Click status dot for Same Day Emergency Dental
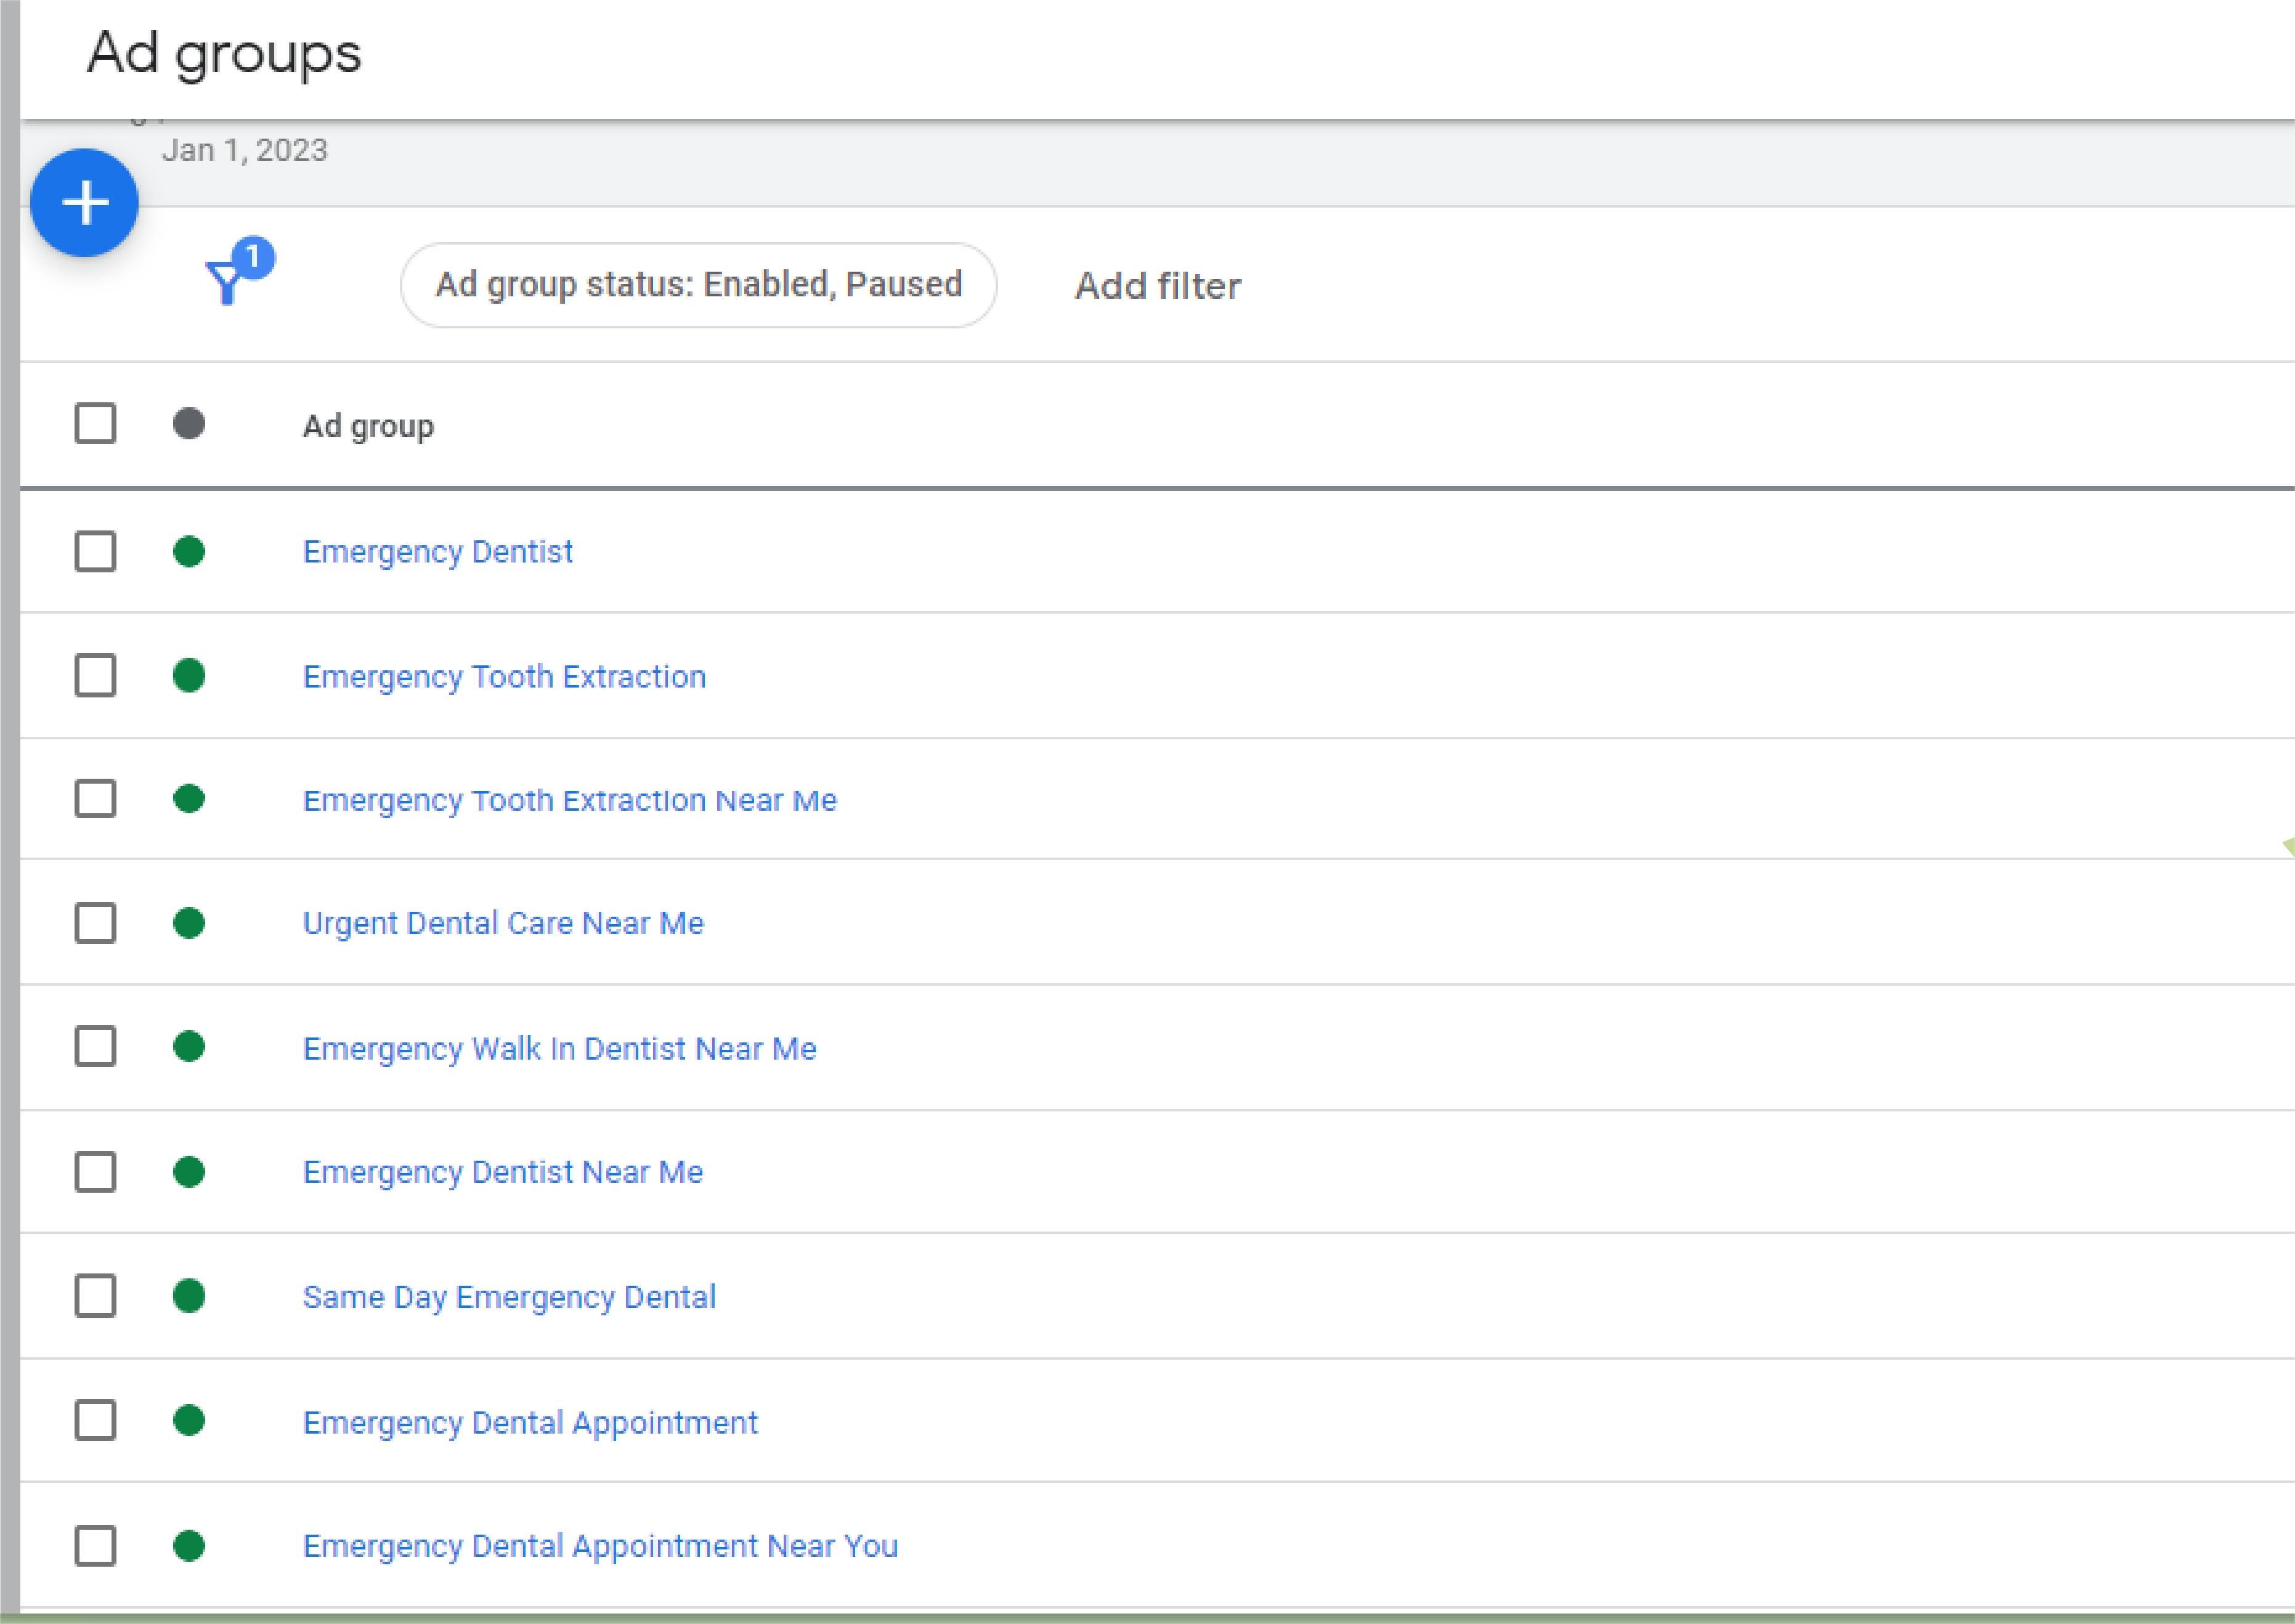Image resolution: width=2295 pixels, height=1624 pixels. [x=189, y=1295]
